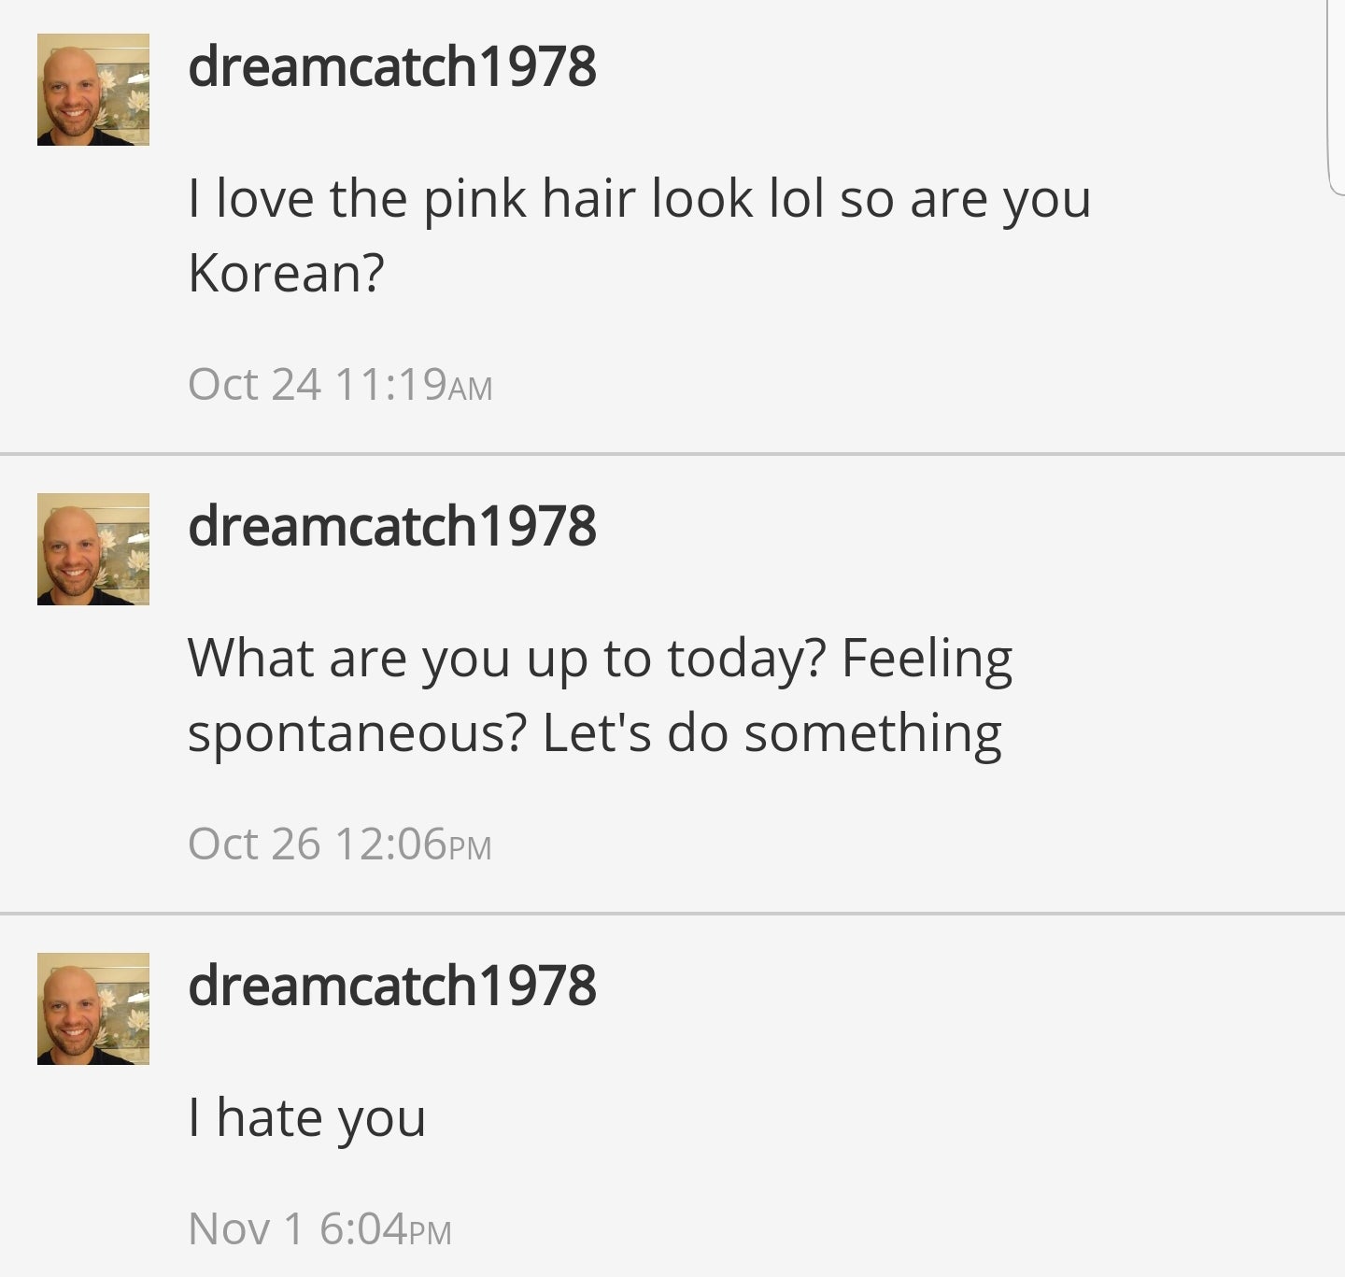Open dreamcatch1978 profile from the pink hair message
The image size is (1345, 1277).
[391, 66]
